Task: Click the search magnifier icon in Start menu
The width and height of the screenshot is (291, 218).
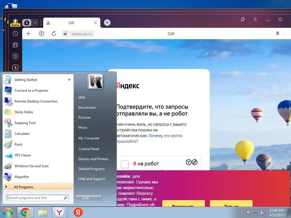Action: (x=65, y=198)
